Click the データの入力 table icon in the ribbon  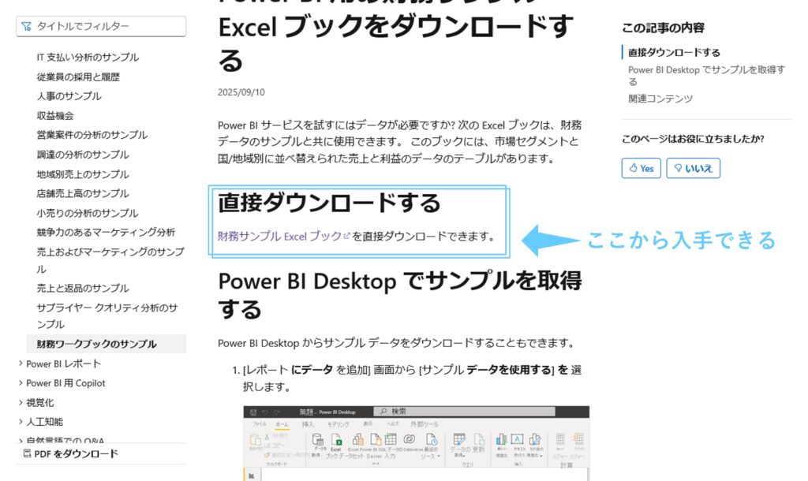coord(390,440)
